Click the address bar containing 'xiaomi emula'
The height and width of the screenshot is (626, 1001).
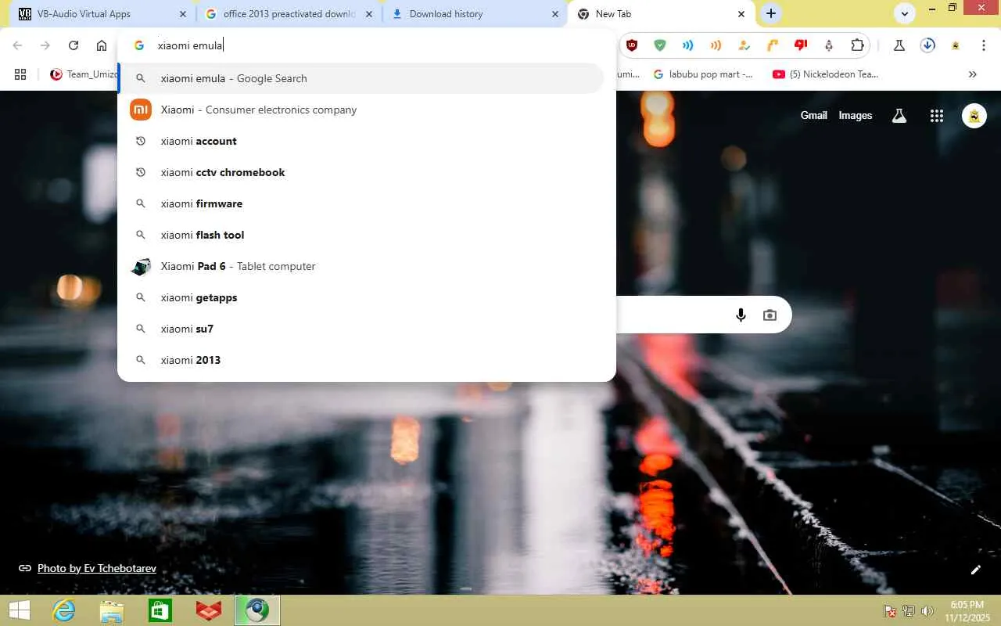(366, 45)
